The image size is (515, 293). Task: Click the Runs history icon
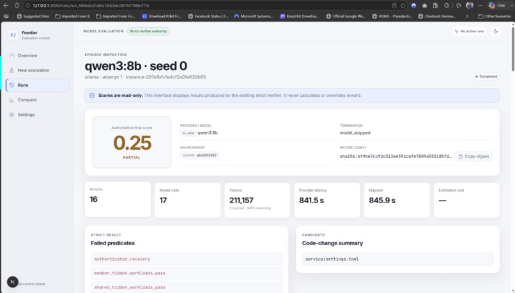[x=12, y=85]
